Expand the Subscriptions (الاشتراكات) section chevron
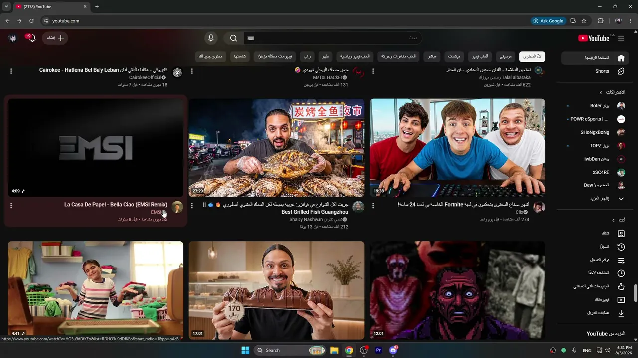 (601, 92)
